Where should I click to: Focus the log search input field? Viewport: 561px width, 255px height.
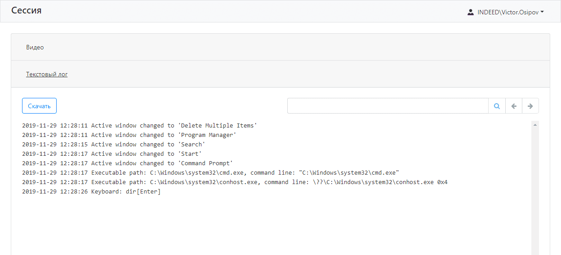(387, 106)
